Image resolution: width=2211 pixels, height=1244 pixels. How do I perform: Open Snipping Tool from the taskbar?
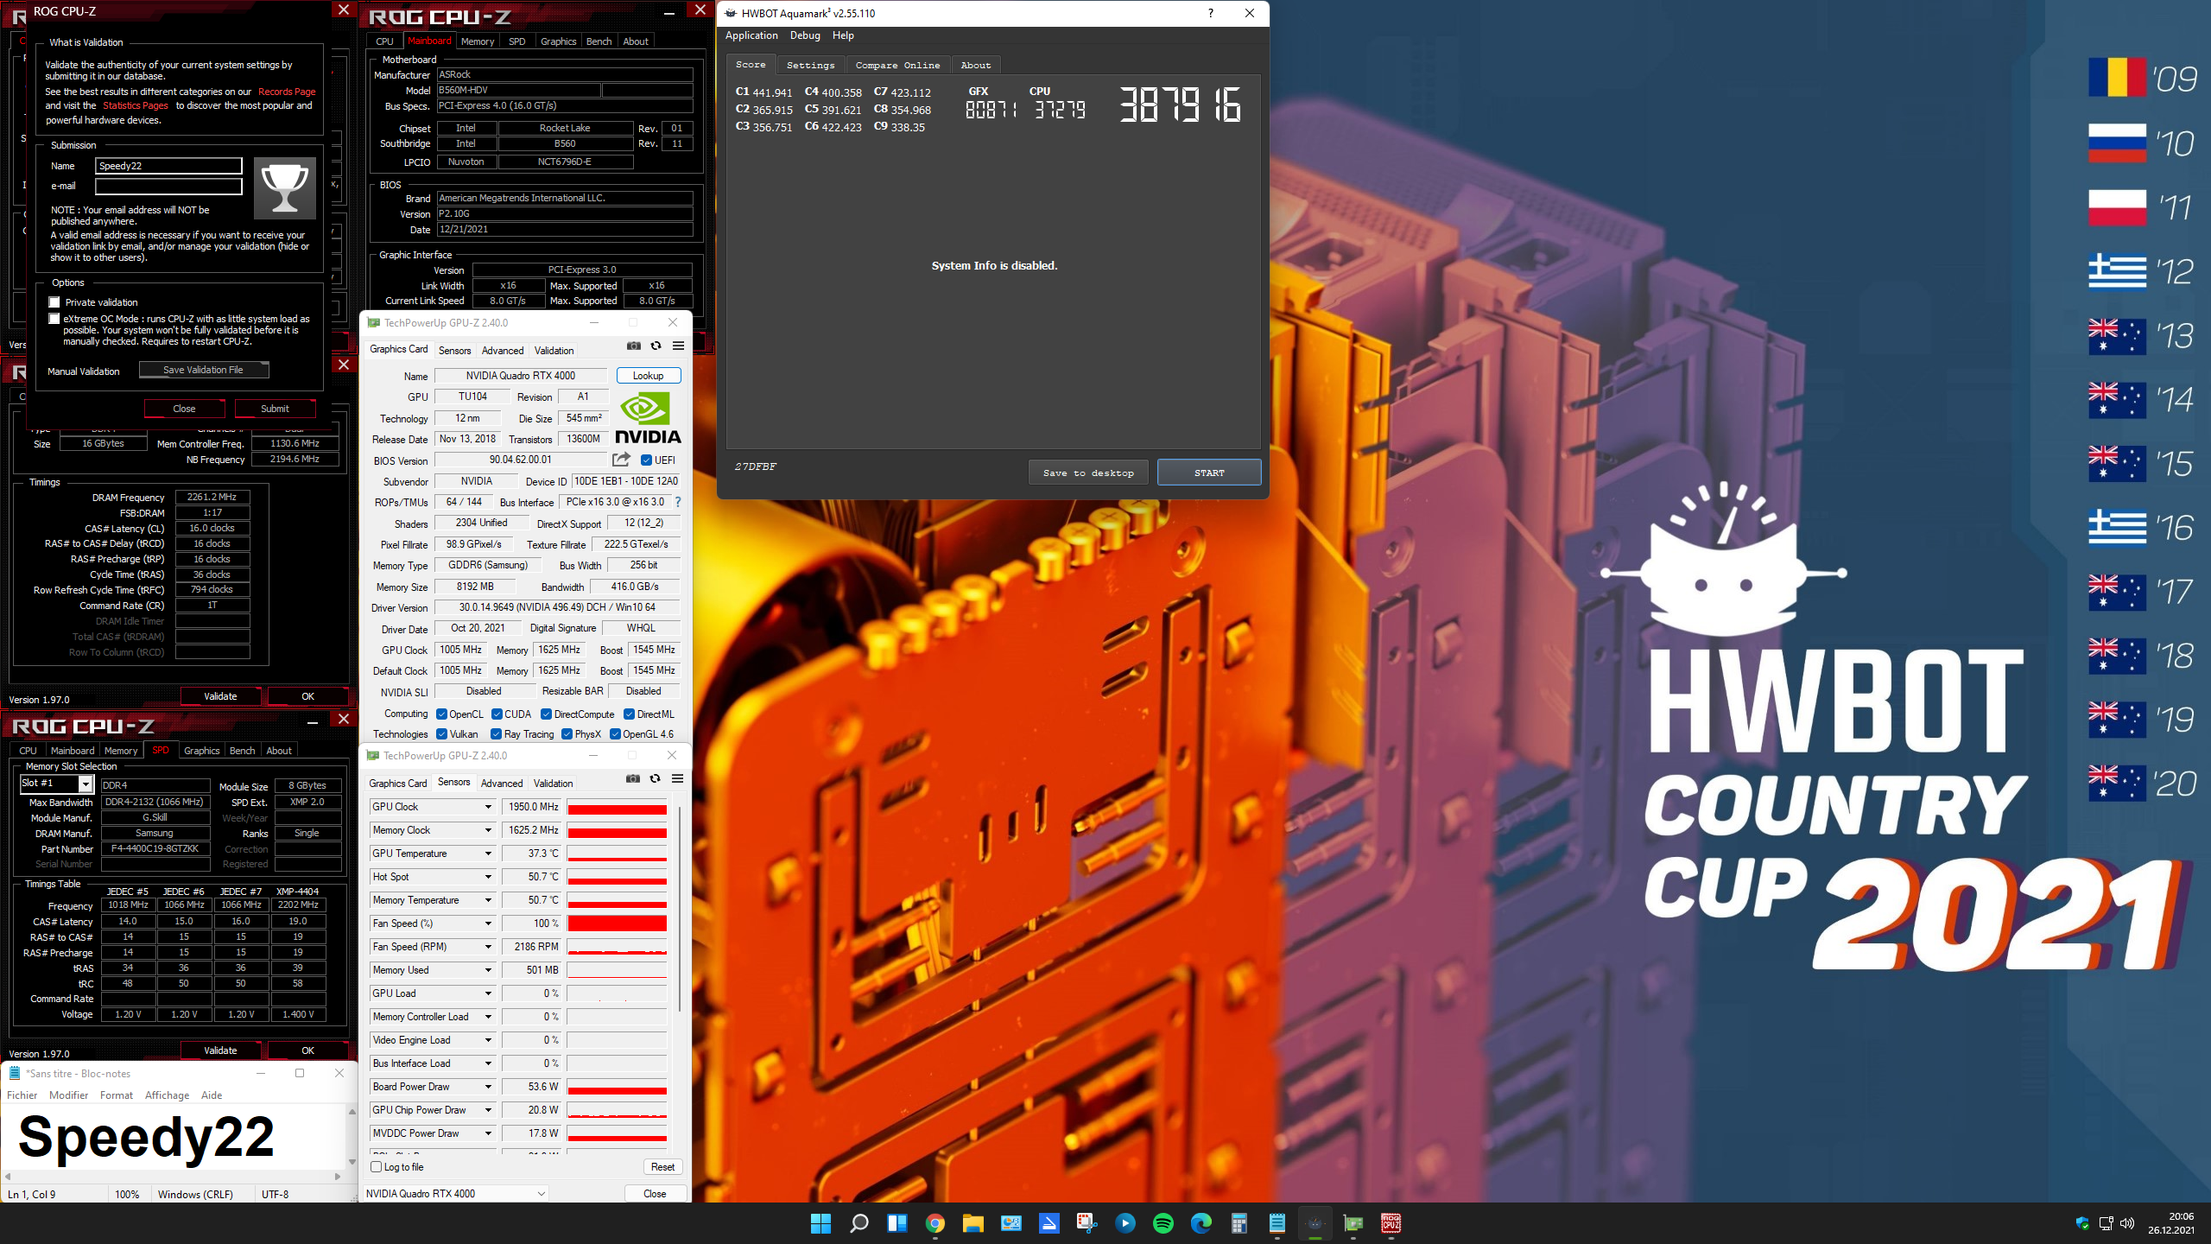[x=1087, y=1223]
